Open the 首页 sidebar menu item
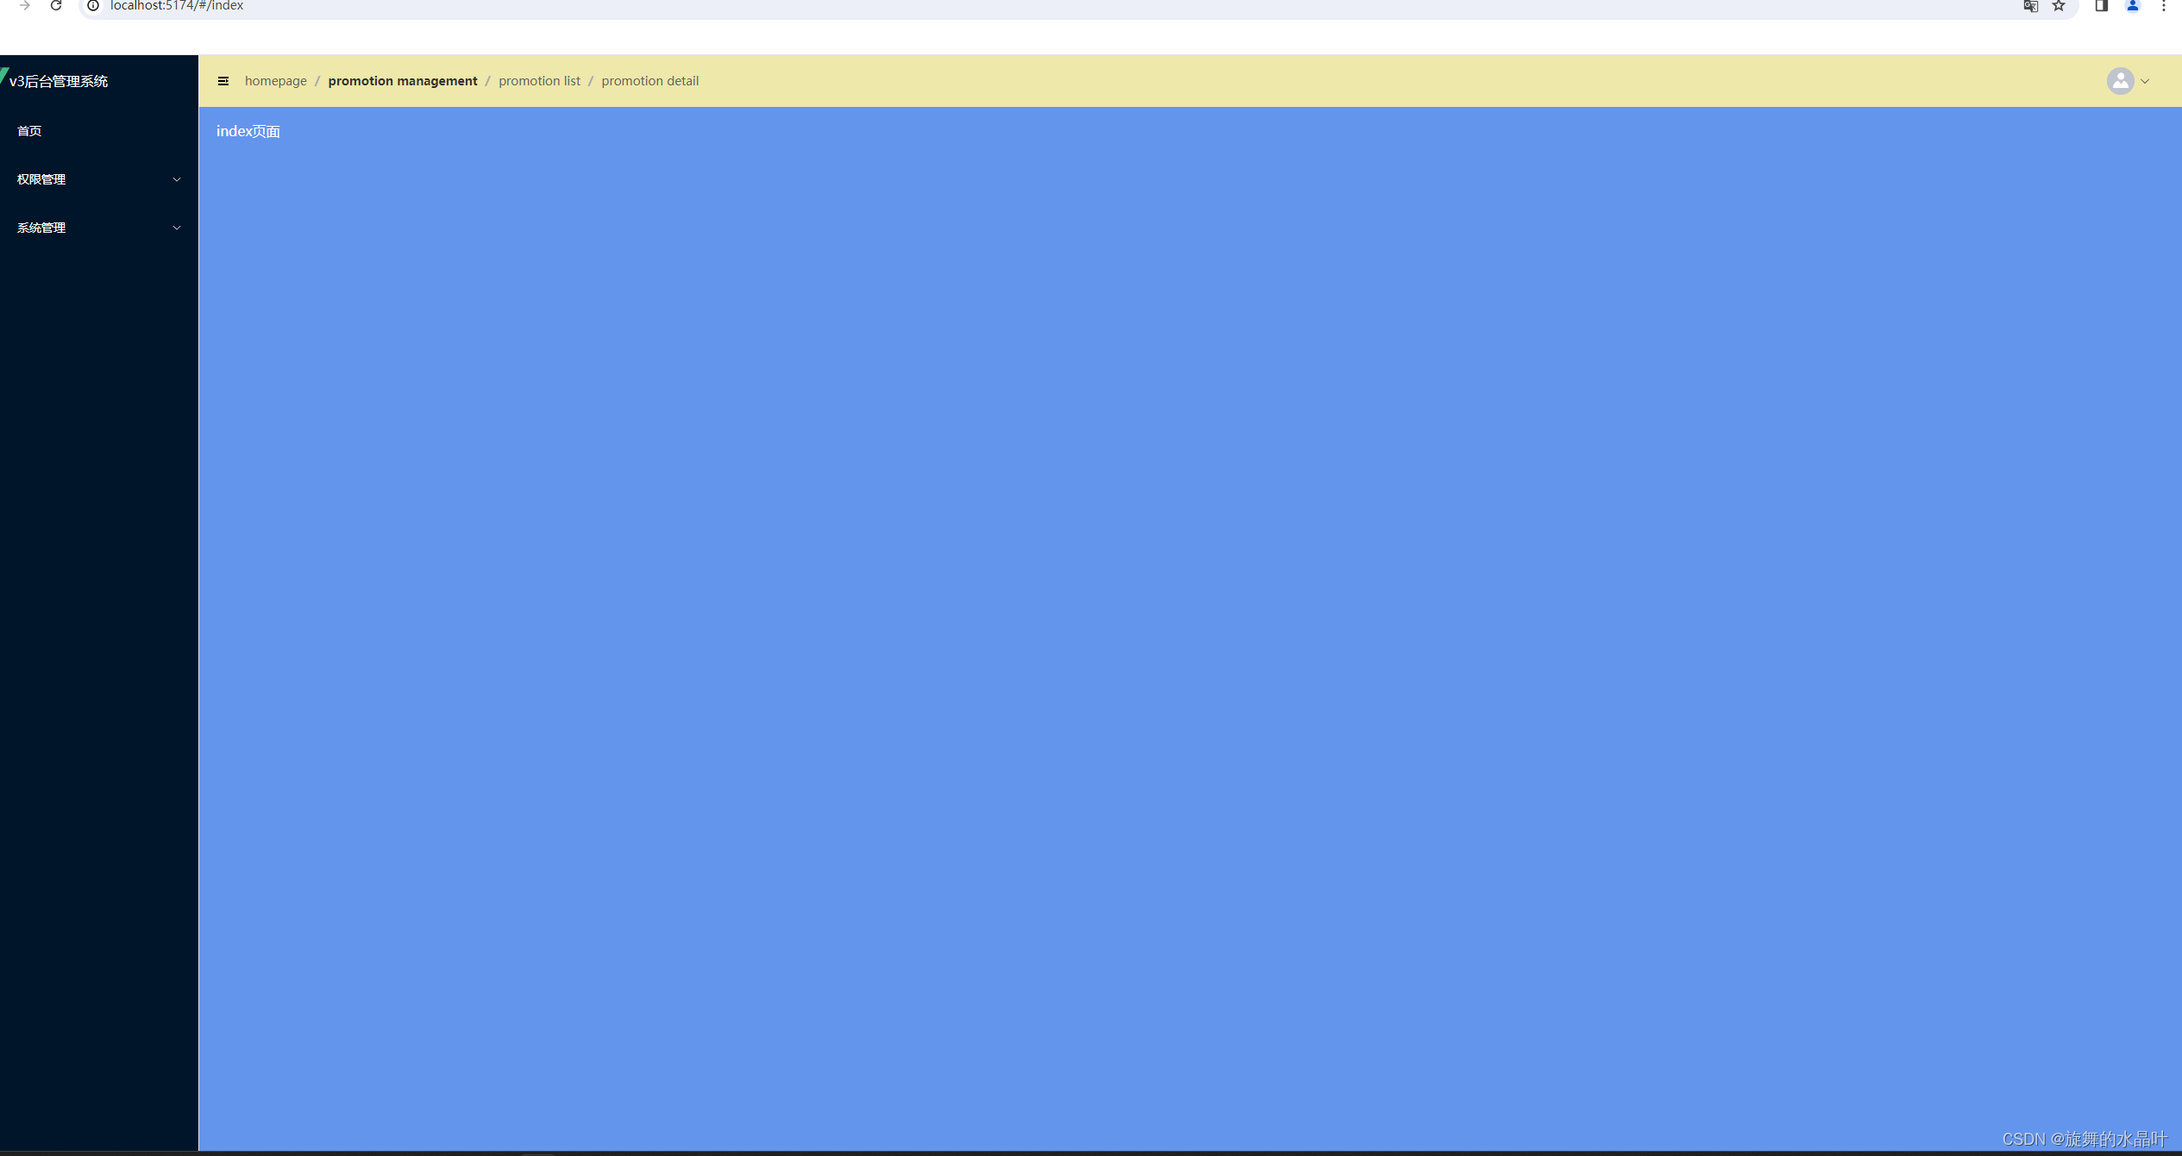The width and height of the screenshot is (2182, 1156). tap(99, 131)
